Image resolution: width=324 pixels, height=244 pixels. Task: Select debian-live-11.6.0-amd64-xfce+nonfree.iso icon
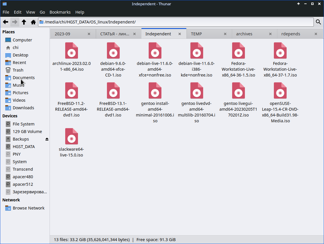coord(155,51)
